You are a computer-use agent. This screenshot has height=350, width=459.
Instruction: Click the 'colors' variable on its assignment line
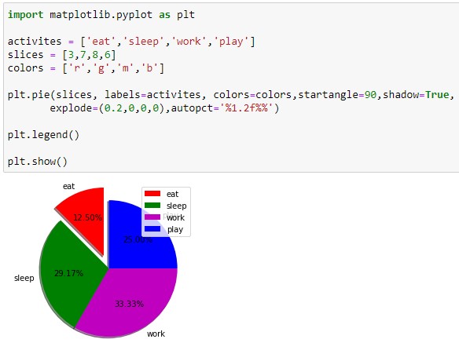coord(25,68)
